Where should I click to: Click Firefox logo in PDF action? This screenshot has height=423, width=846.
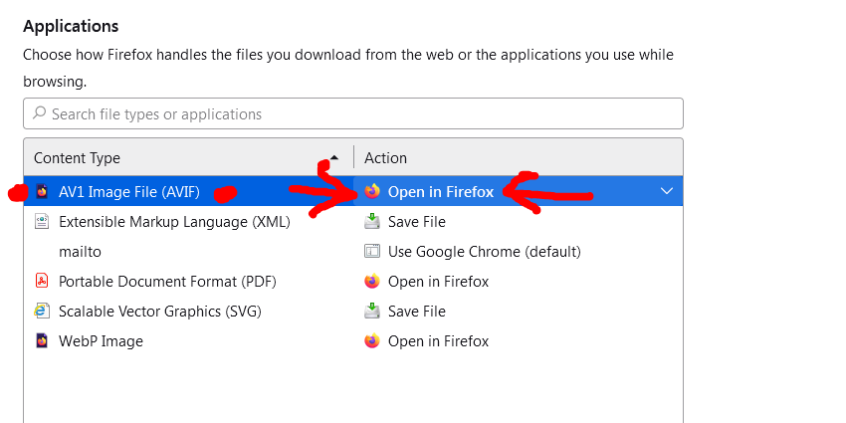point(372,281)
